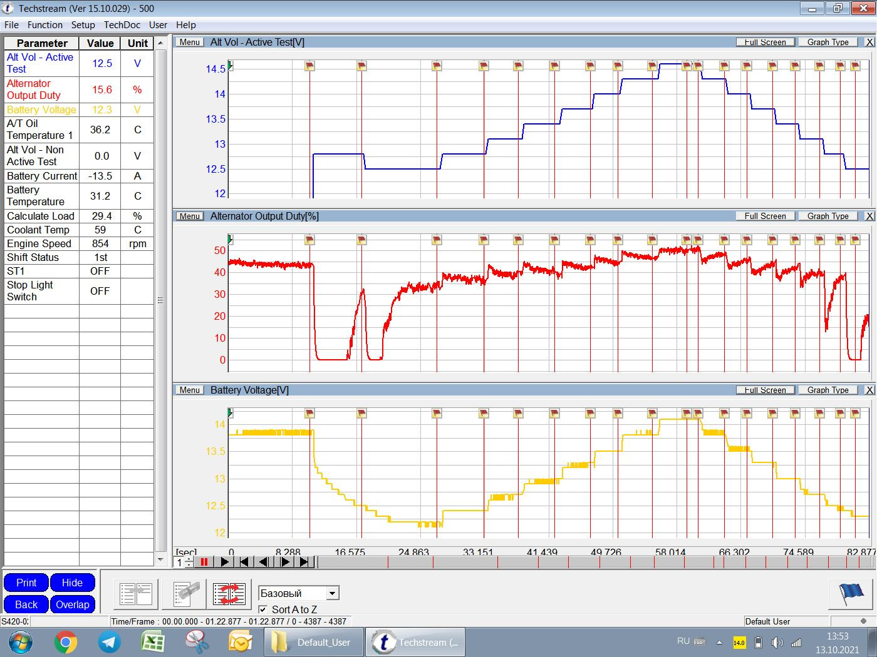Click the Hide button

click(x=72, y=583)
